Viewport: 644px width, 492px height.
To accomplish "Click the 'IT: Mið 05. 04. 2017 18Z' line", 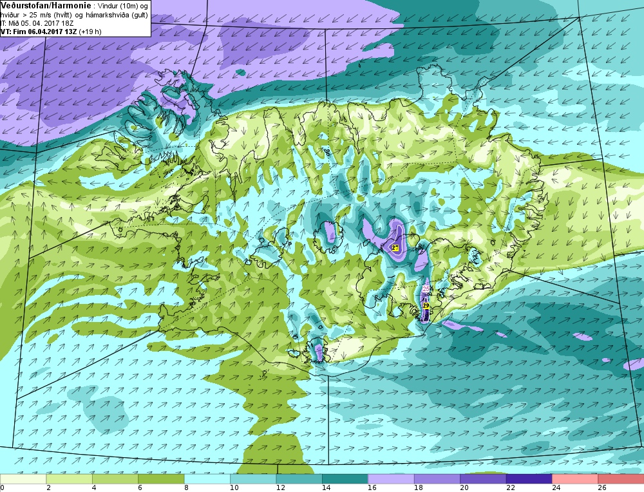I will (36, 23).
